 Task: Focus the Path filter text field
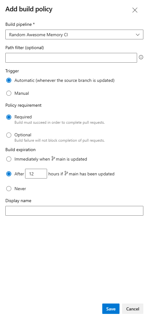click(71, 58)
